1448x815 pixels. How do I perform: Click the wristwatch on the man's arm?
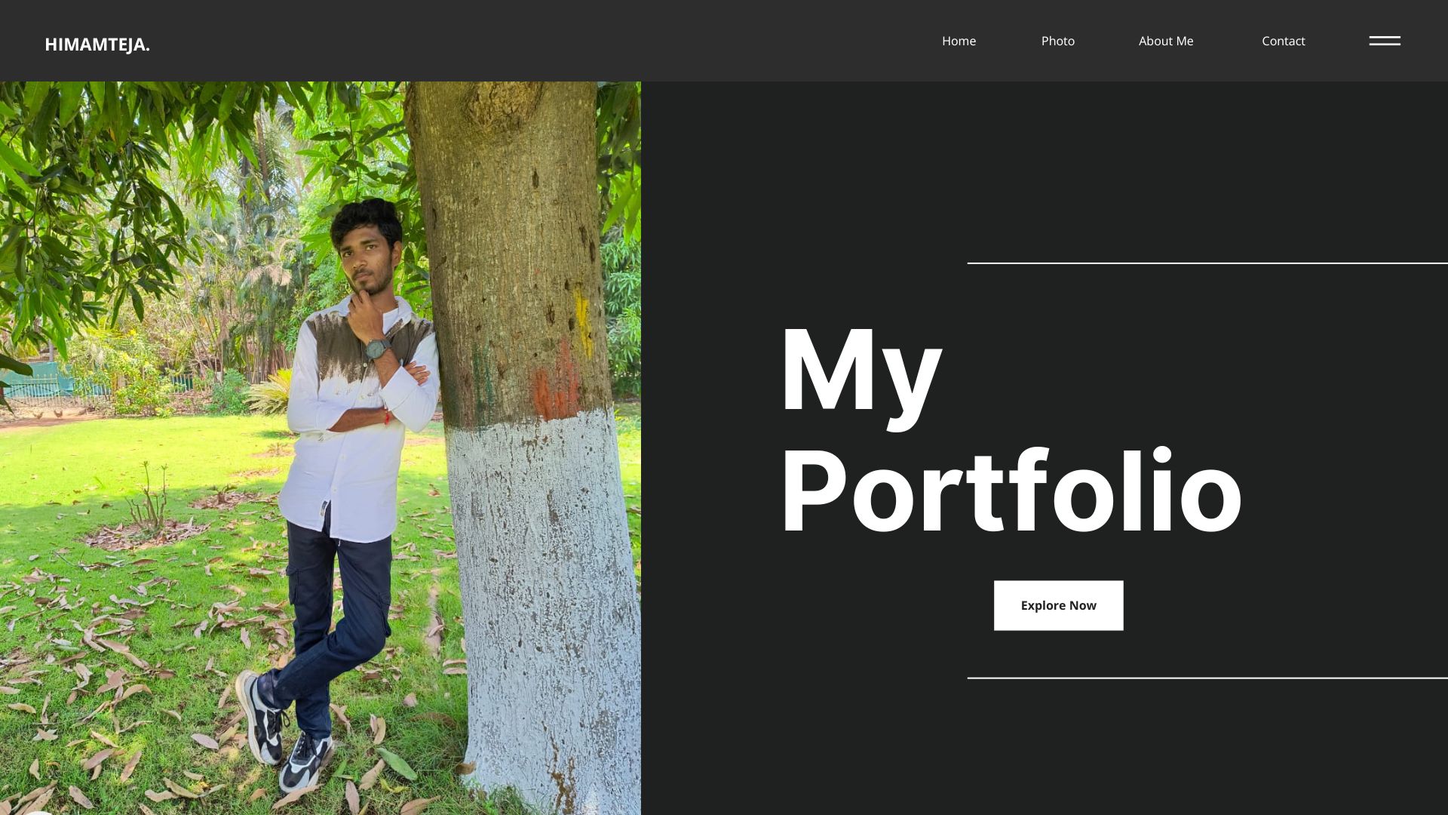click(378, 349)
